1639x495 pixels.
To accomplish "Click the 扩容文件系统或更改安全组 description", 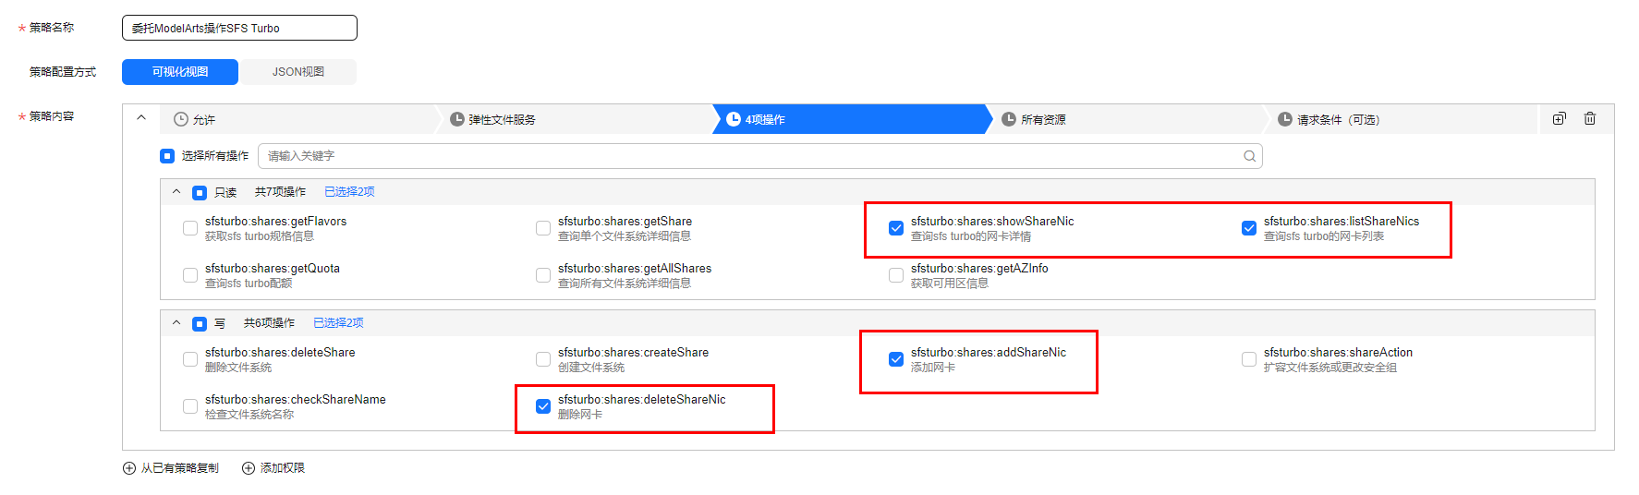I will (1330, 368).
